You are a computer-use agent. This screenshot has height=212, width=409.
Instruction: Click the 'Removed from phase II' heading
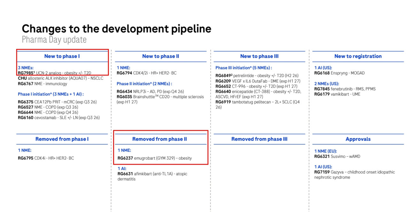coord(160,139)
